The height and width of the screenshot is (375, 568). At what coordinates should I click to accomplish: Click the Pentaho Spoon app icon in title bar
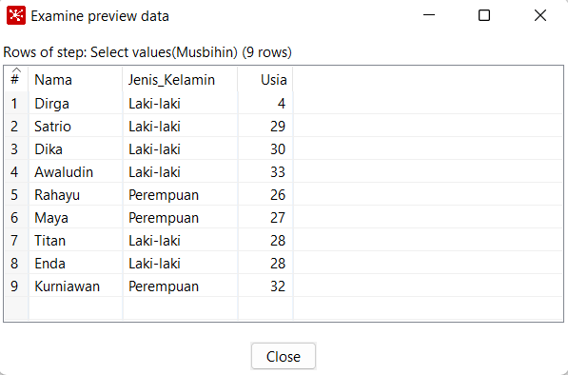[16, 15]
